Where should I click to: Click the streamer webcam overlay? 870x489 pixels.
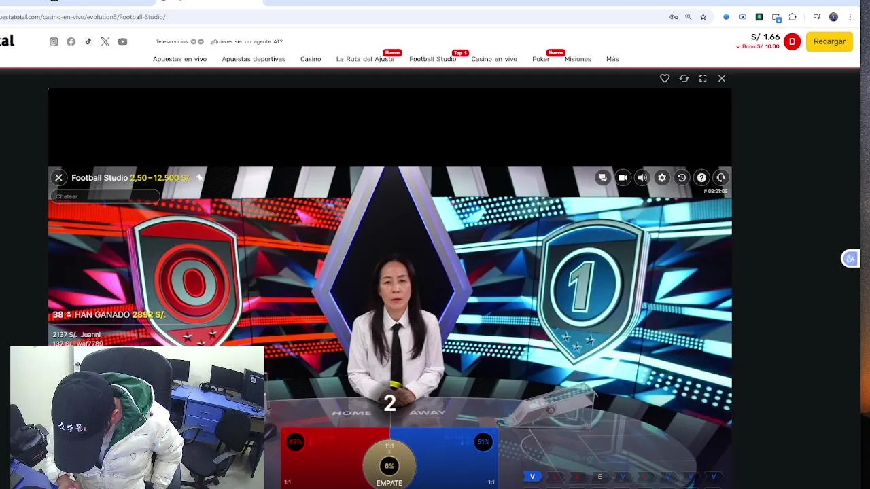(137, 417)
